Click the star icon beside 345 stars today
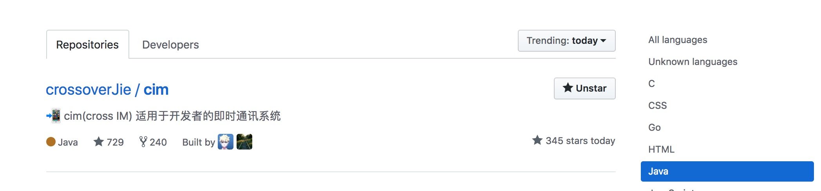This screenshot has width=821, height=191. coord(537,140)
